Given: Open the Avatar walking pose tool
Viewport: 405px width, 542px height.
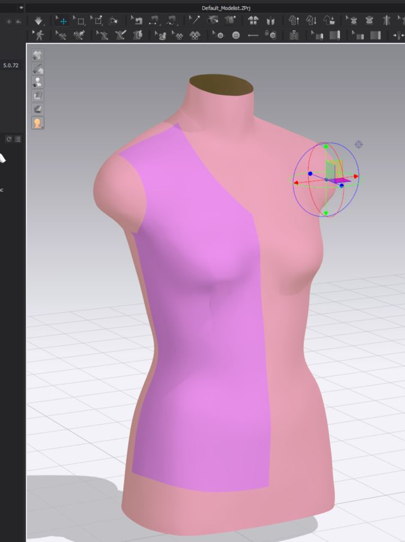Looking at the screenshot, I should coord(39,35).
